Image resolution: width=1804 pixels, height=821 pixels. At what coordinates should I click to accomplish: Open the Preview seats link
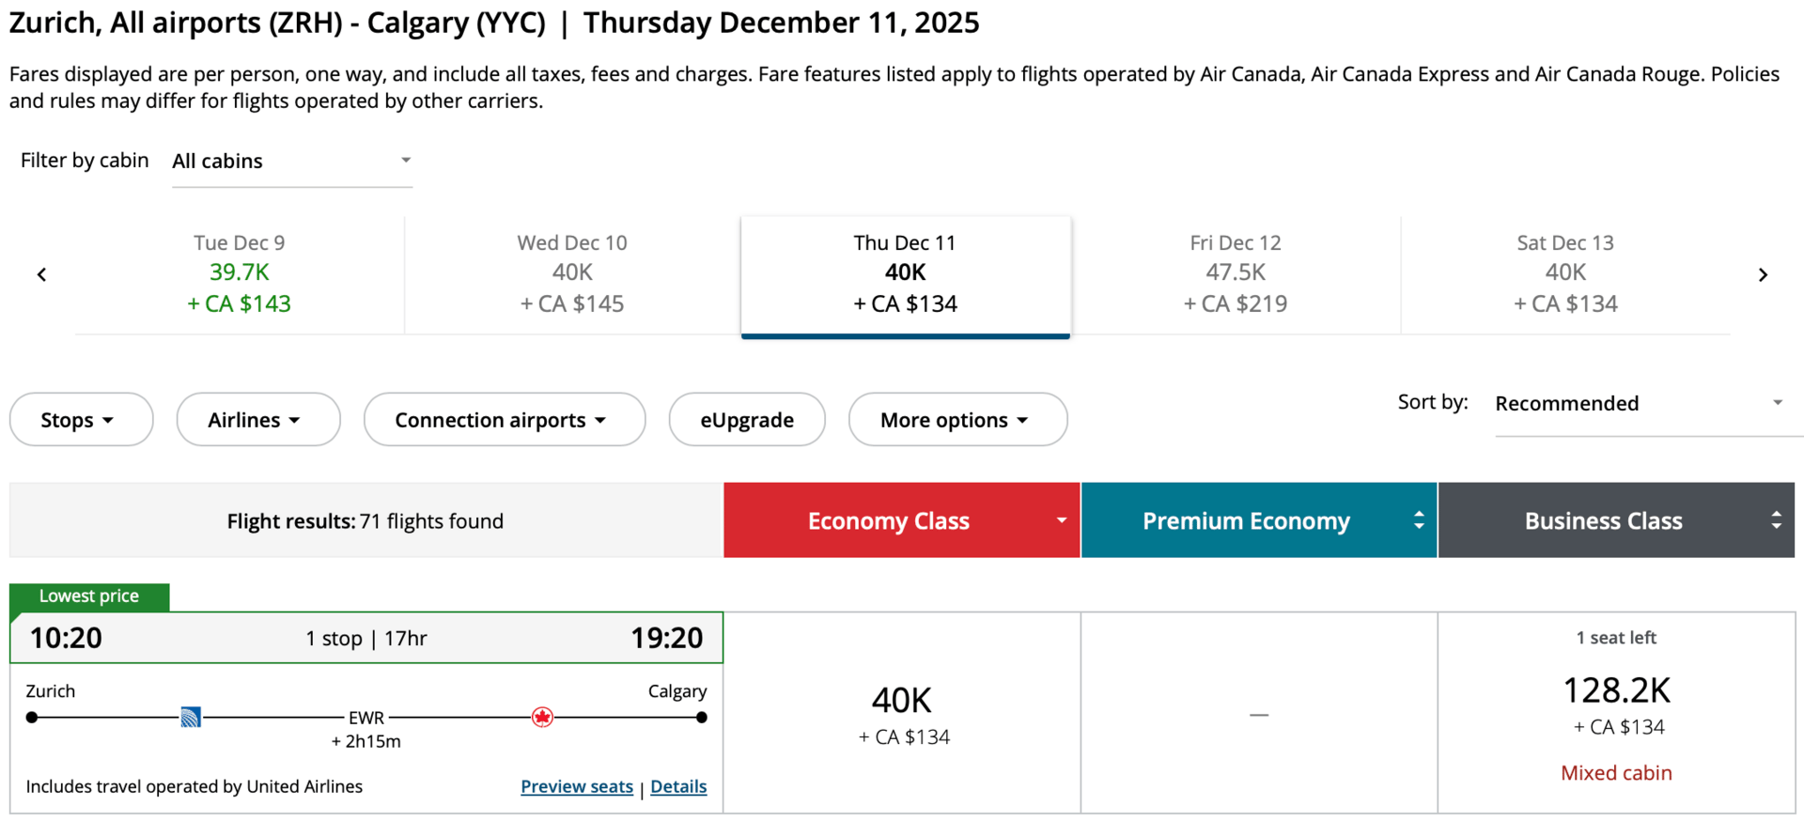click(x=576, y=786)
